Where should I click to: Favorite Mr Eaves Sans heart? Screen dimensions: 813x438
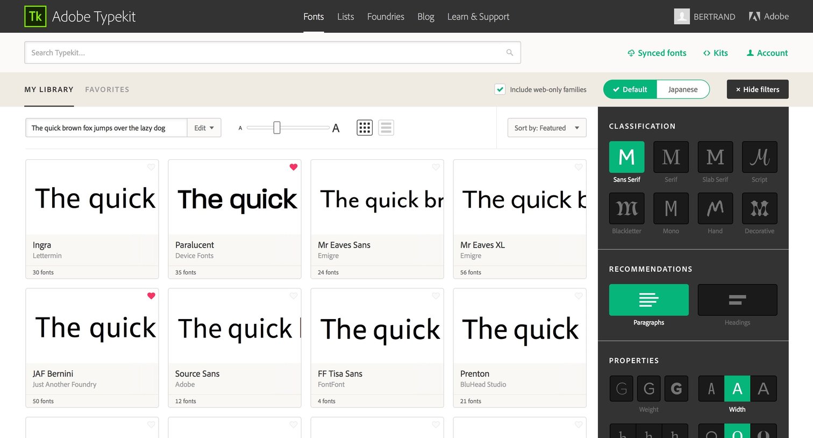[x=436, y=167]
